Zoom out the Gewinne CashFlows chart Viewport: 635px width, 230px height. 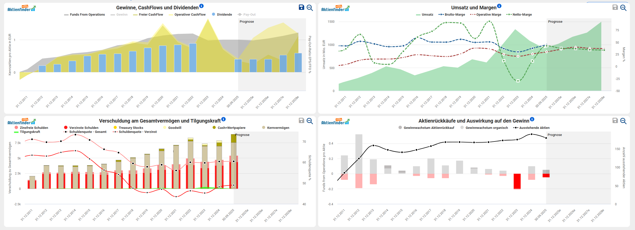click(x=310, y=8)
